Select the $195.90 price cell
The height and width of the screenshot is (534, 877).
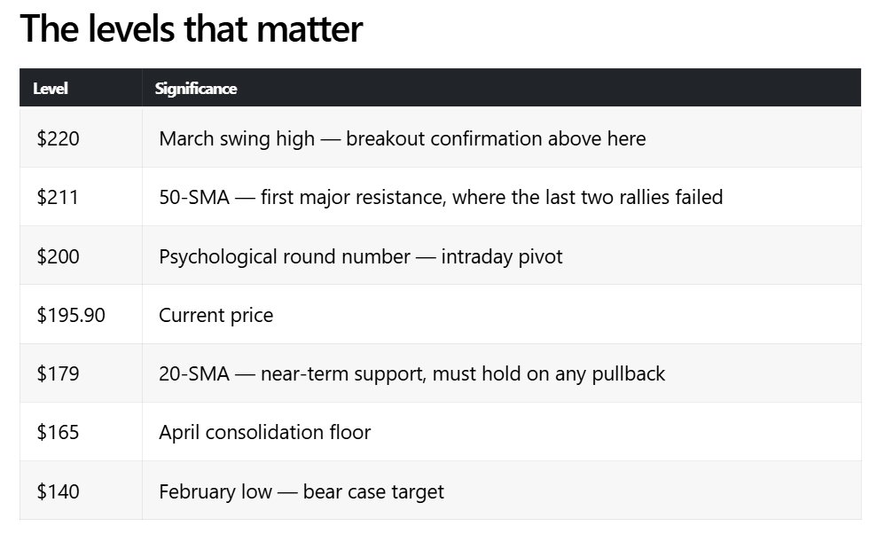point(71,315)
